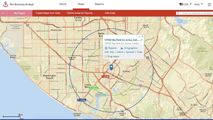
Task: Click the North Tustin map label
Action: coord(146,26)
